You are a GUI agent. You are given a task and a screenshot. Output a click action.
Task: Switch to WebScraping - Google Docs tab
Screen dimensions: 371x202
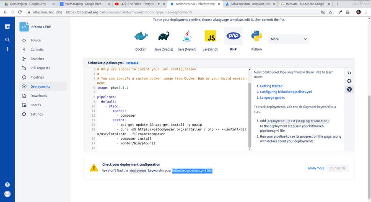pos(84,4)
